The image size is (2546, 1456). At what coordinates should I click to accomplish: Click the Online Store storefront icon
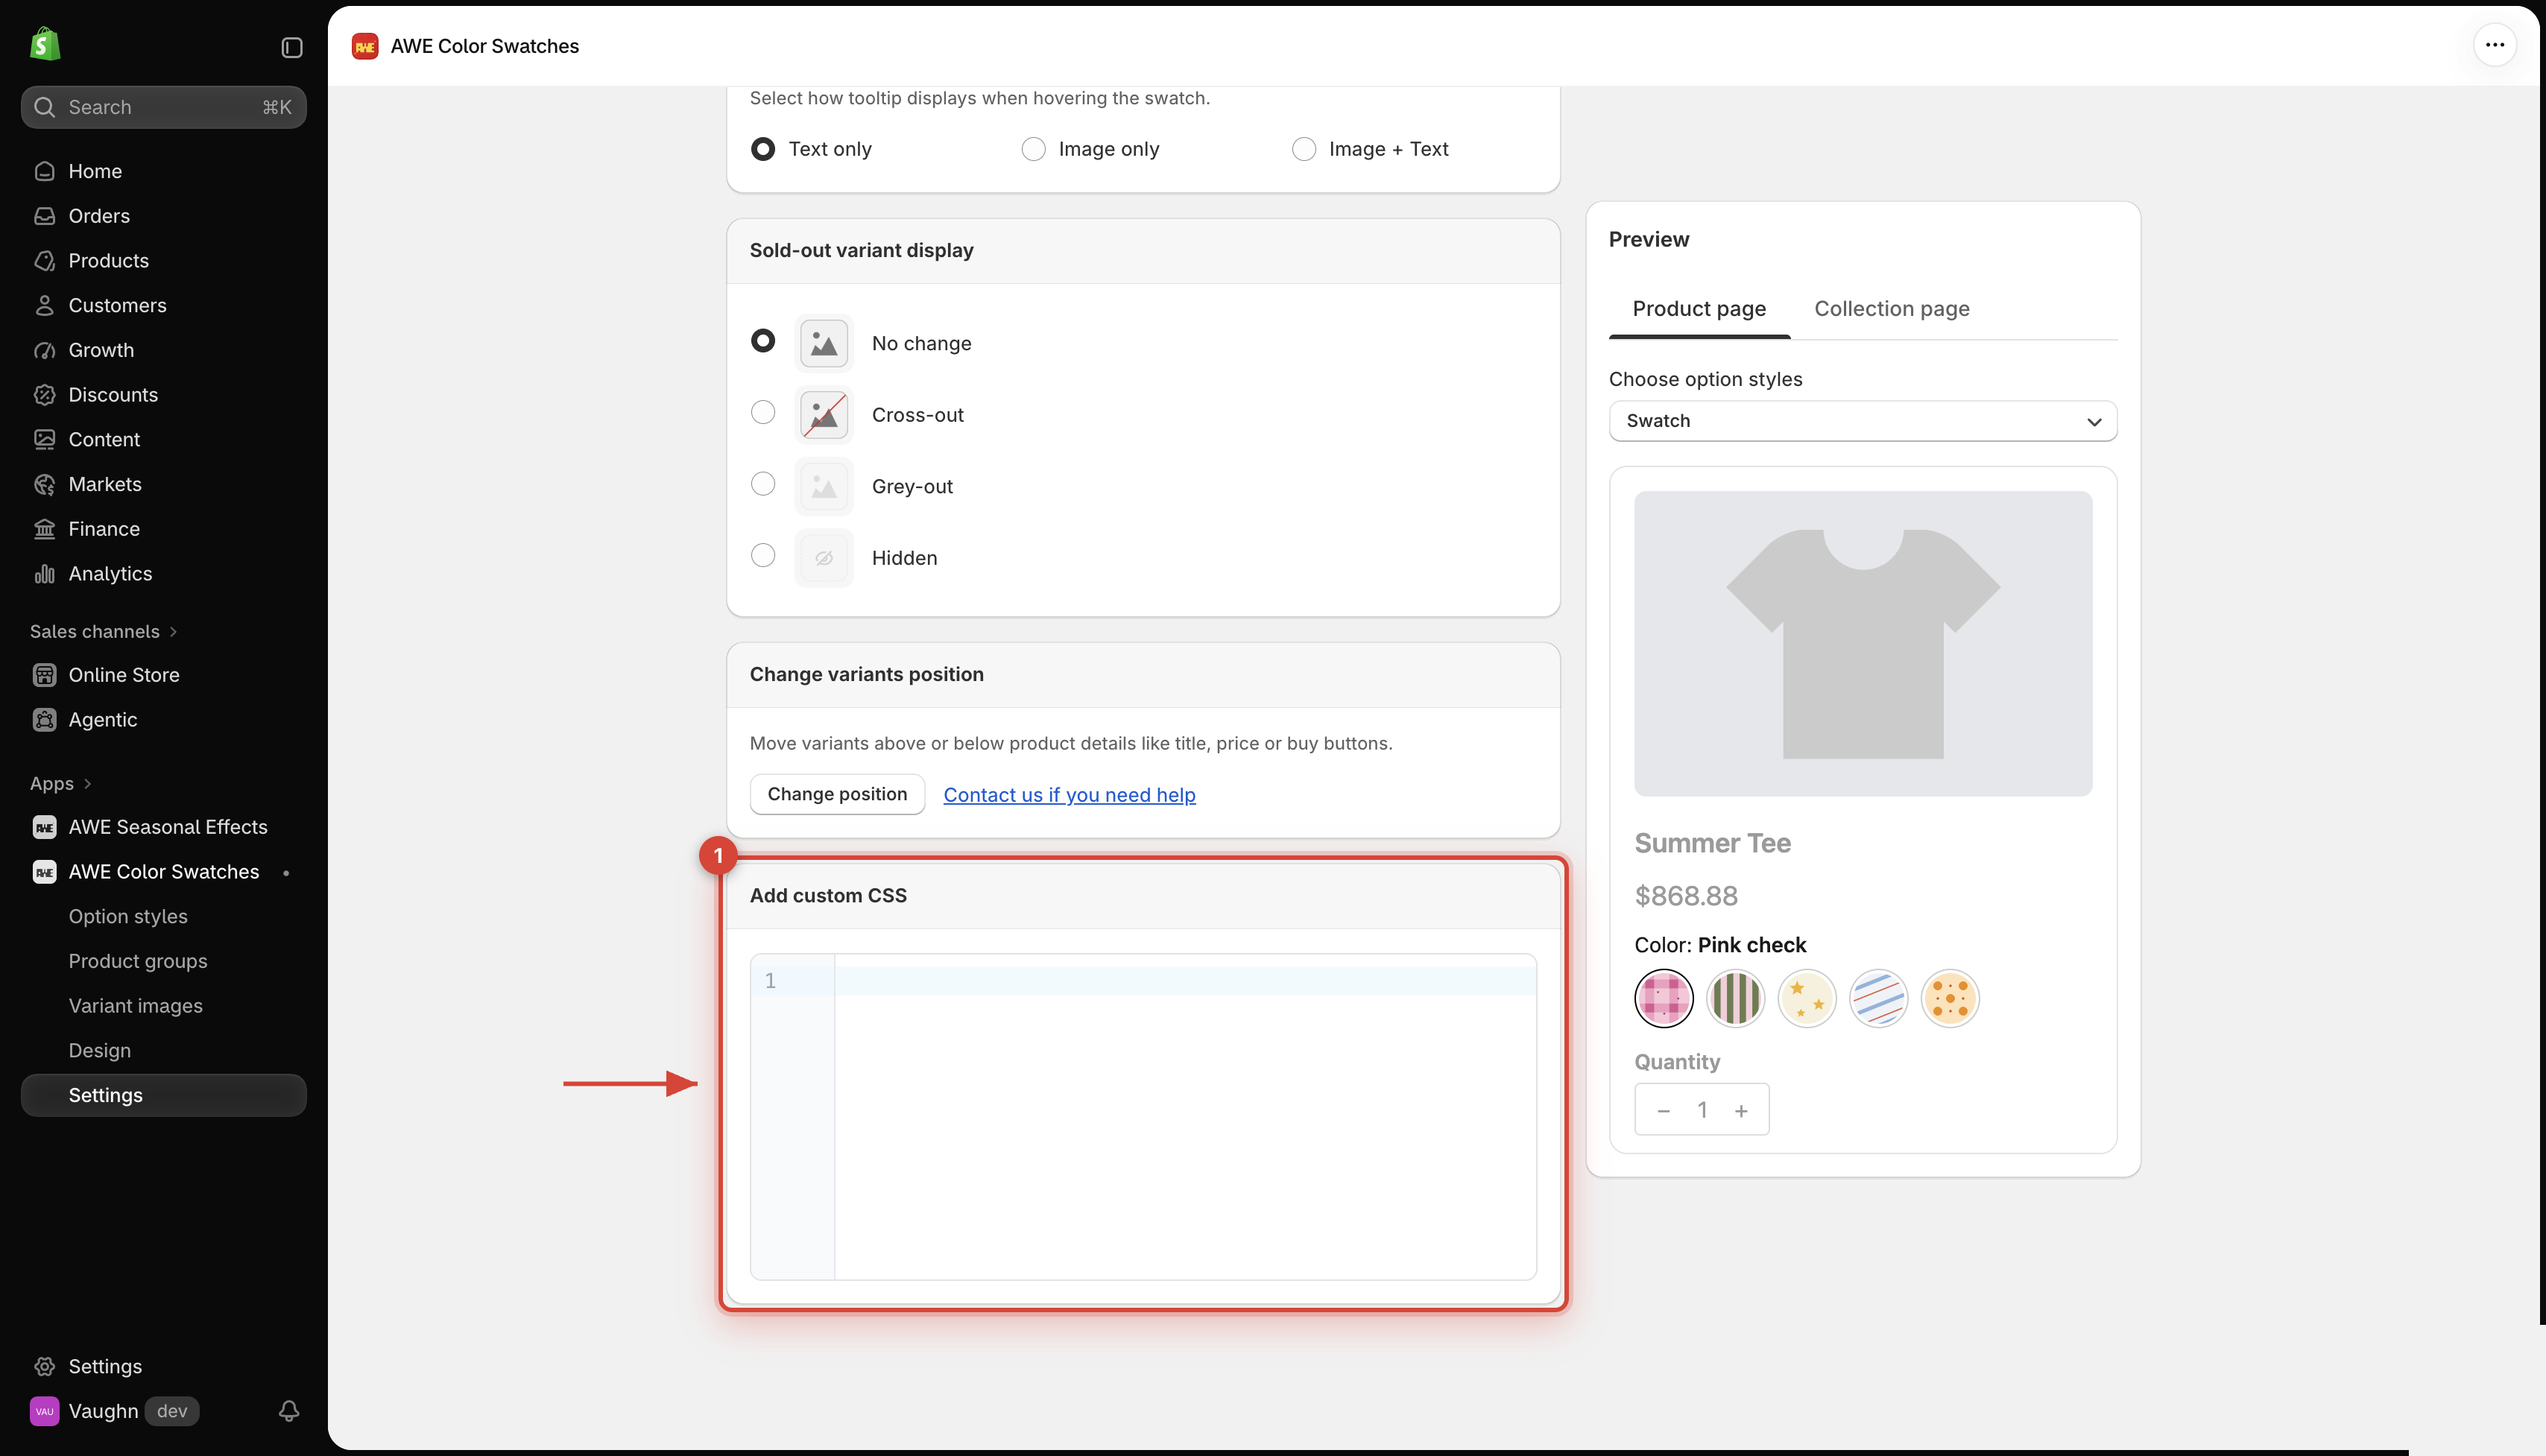point(44,675)
